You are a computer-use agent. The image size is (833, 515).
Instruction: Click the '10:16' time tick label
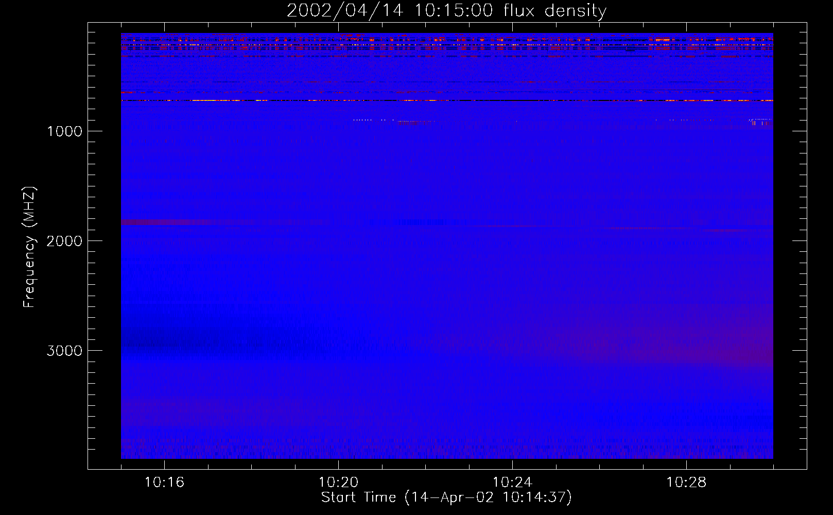164,483
